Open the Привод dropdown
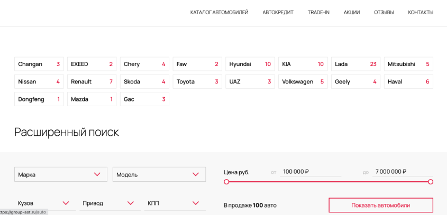The image size is (447, 215). [x=110, y=203]
